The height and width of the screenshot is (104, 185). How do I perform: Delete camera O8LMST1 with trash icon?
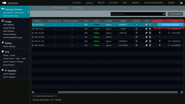[x=150, y=25]
